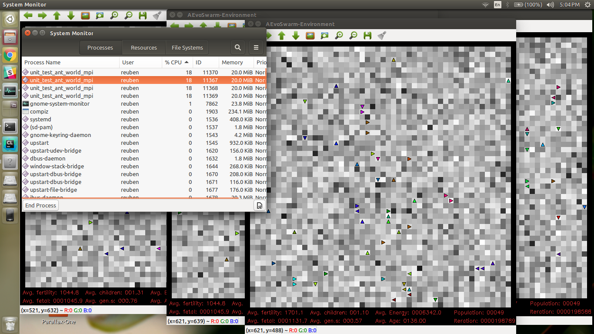Click zoom out magnifier in rightmost AEvoSwarm toolbar

click(353, 36)
